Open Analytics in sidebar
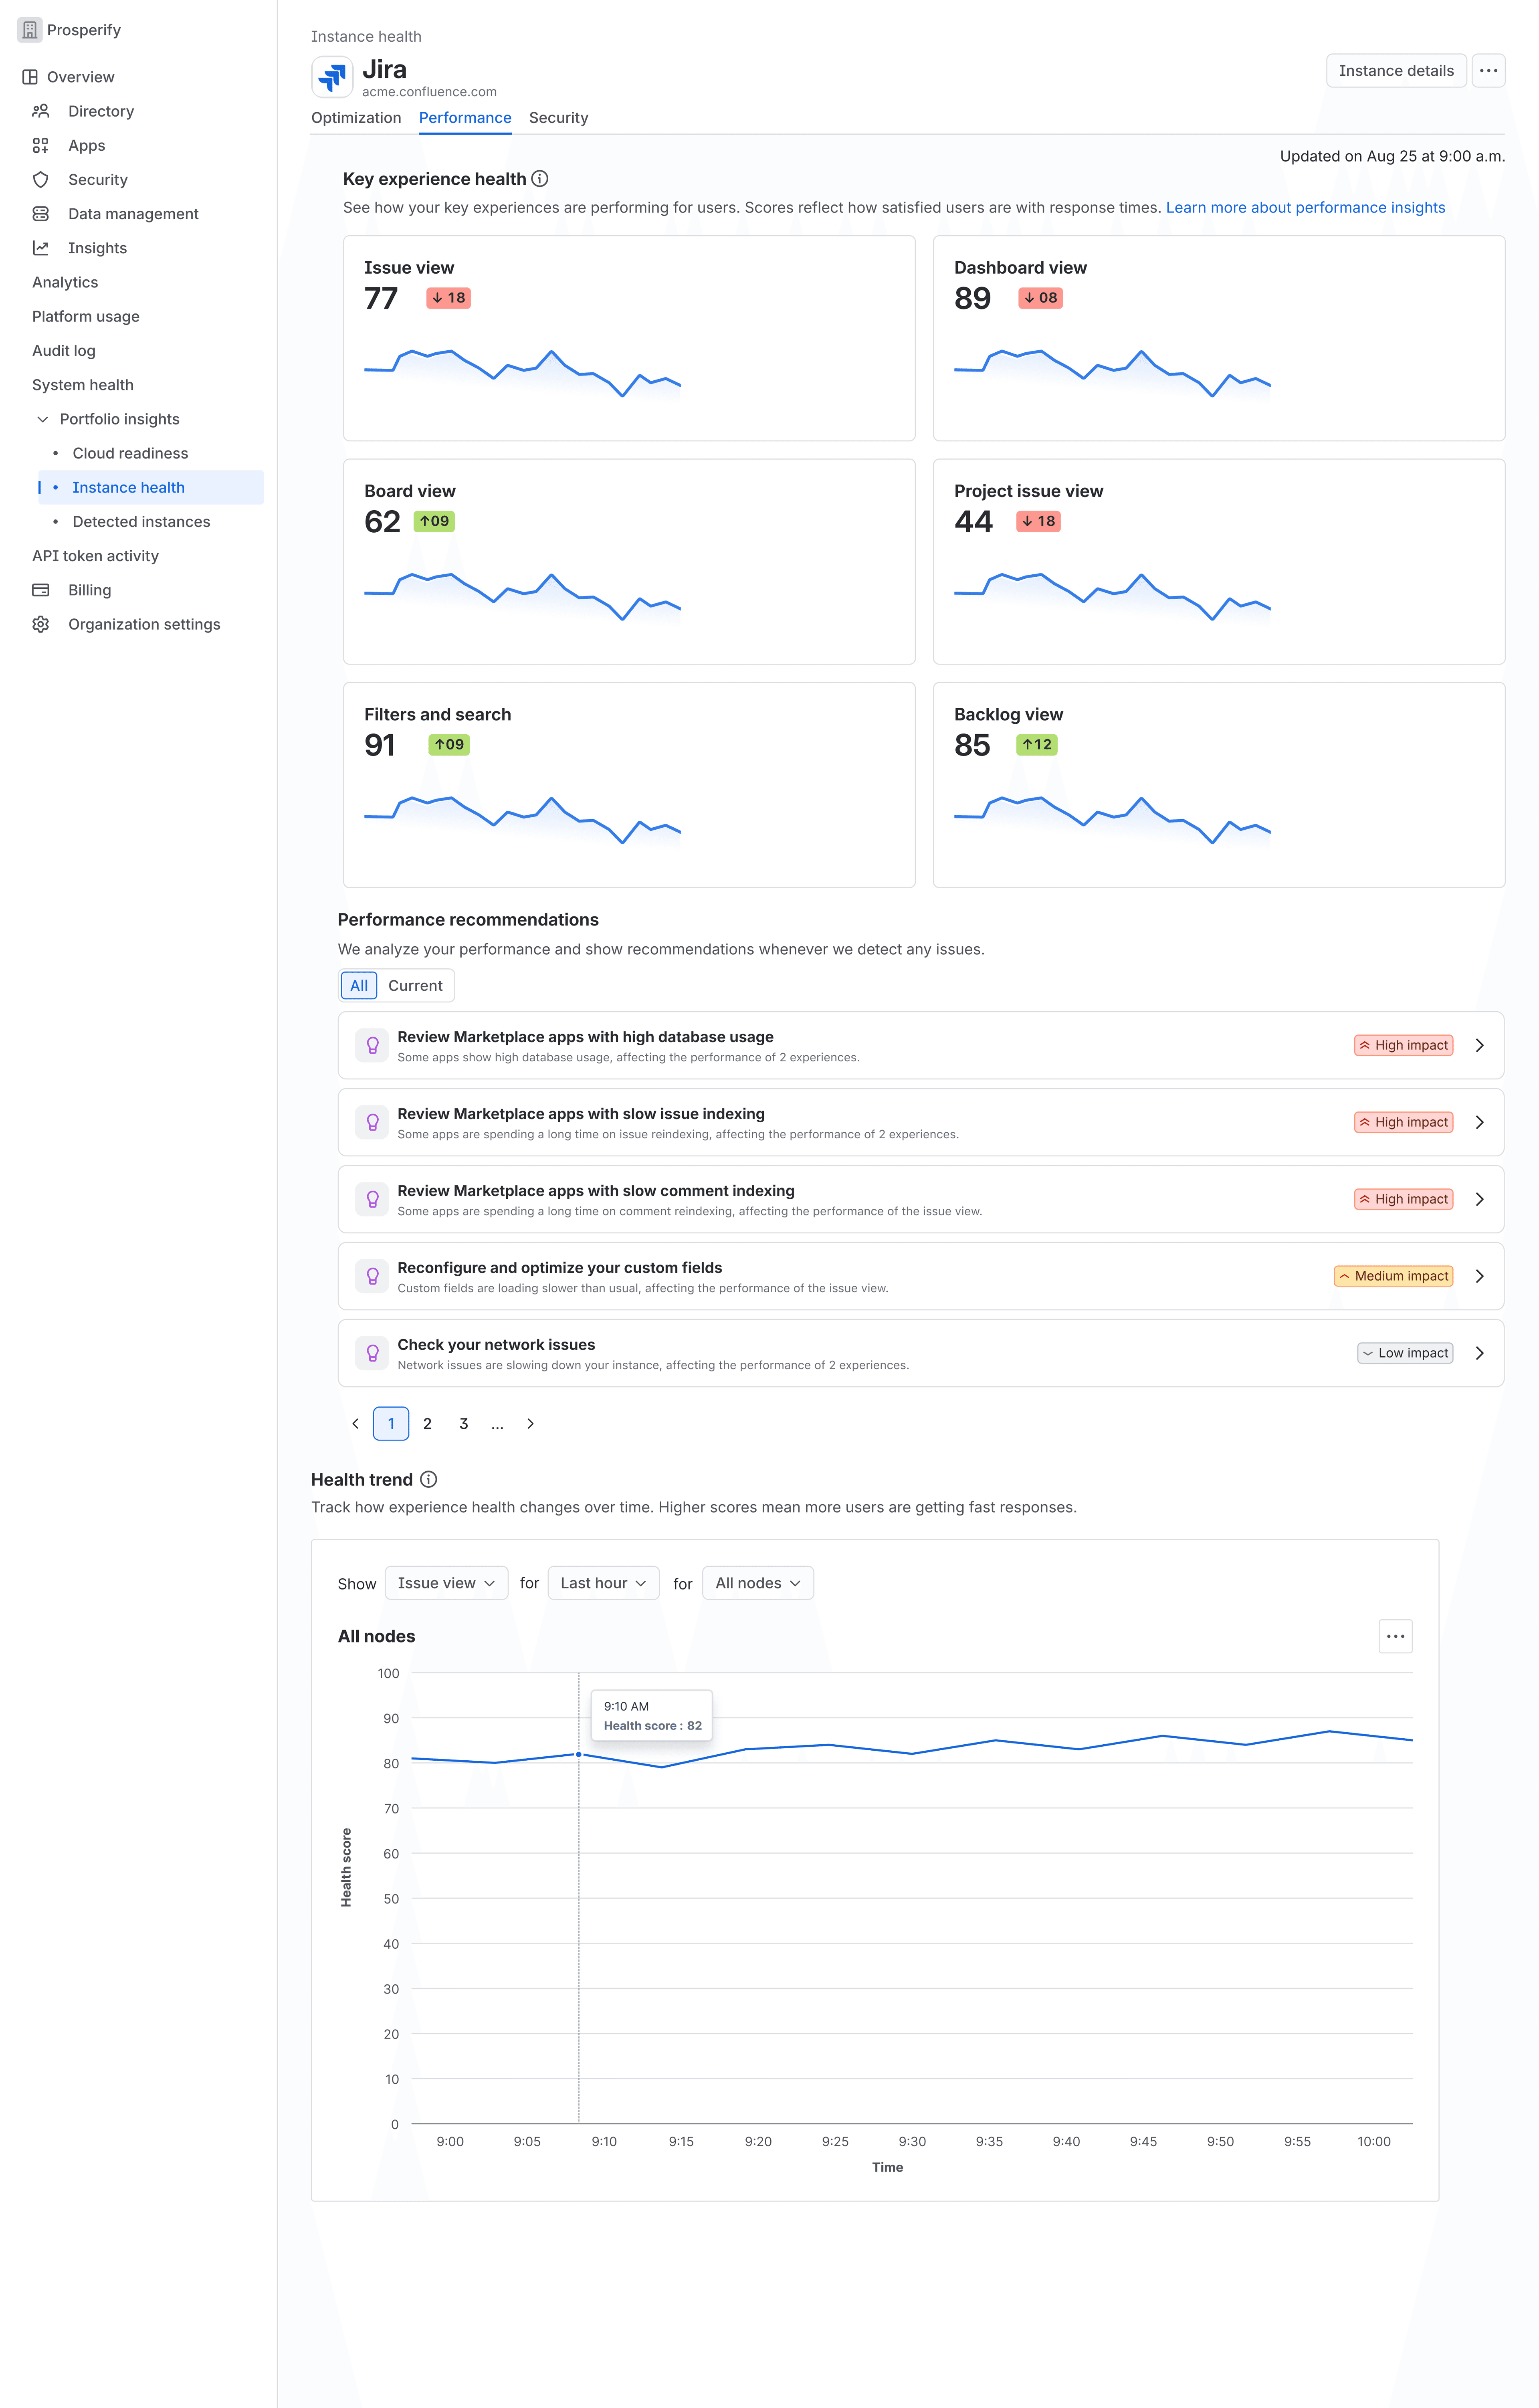This screenshot has width=1539, height=2408. [65, 282]
